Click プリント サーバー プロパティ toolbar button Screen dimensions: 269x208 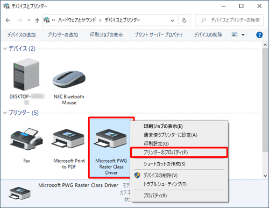pos(159,34)
